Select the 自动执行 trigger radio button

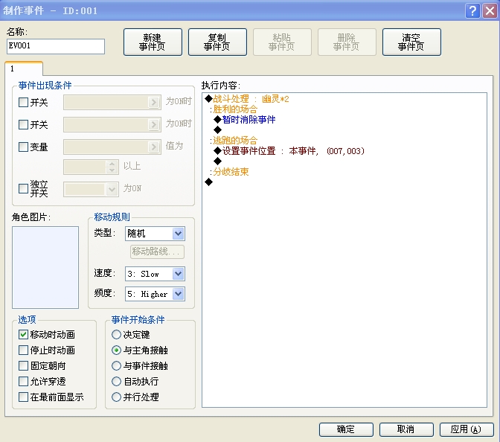coord(116,382)
